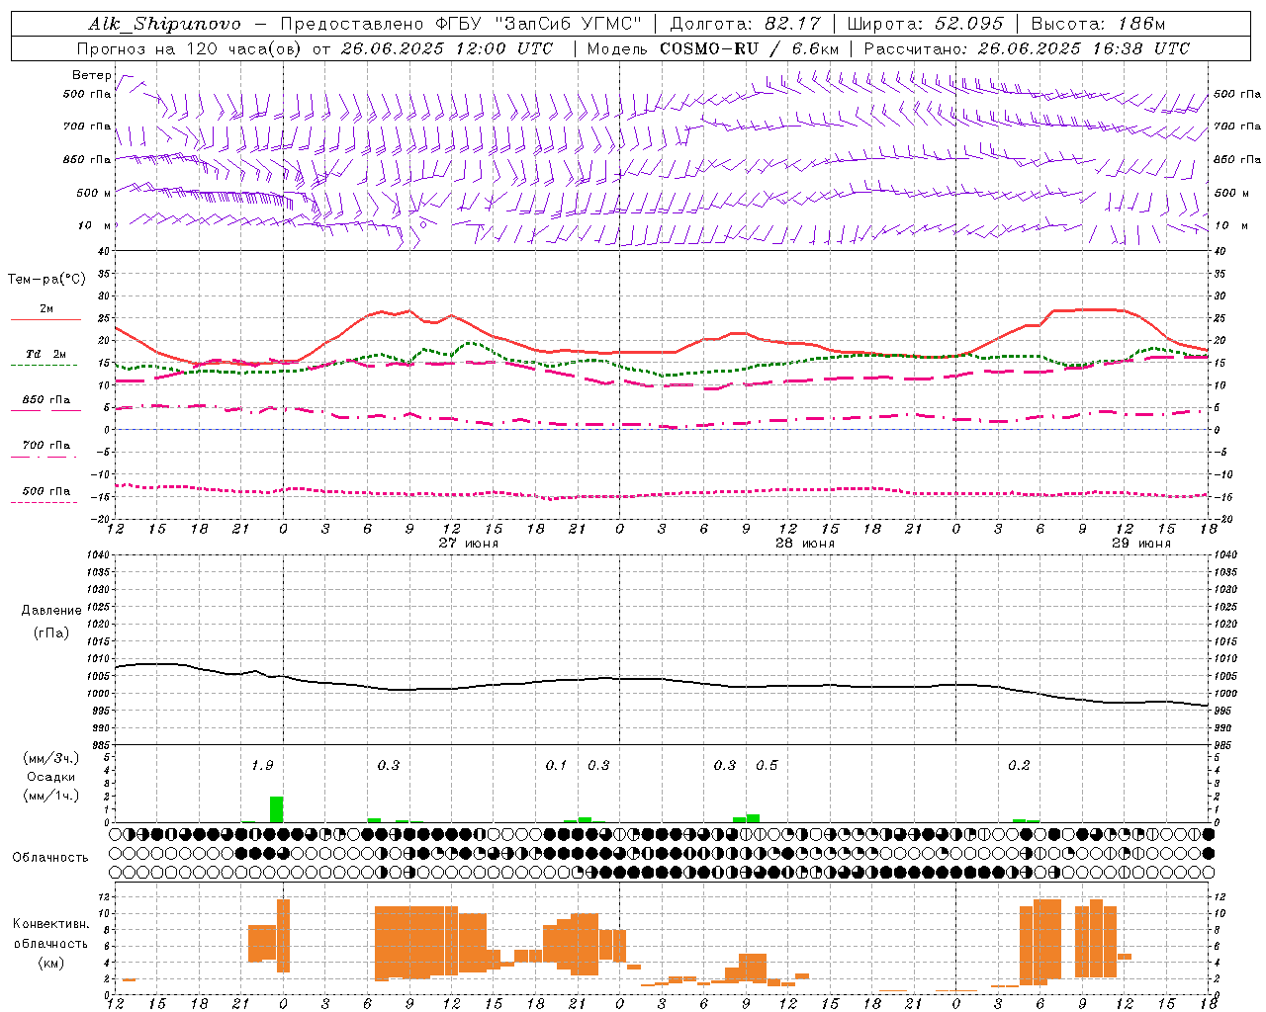The image size is (1266, 1012).
Task: Click the "29 июня" date label
Action: pos(1141,544)
